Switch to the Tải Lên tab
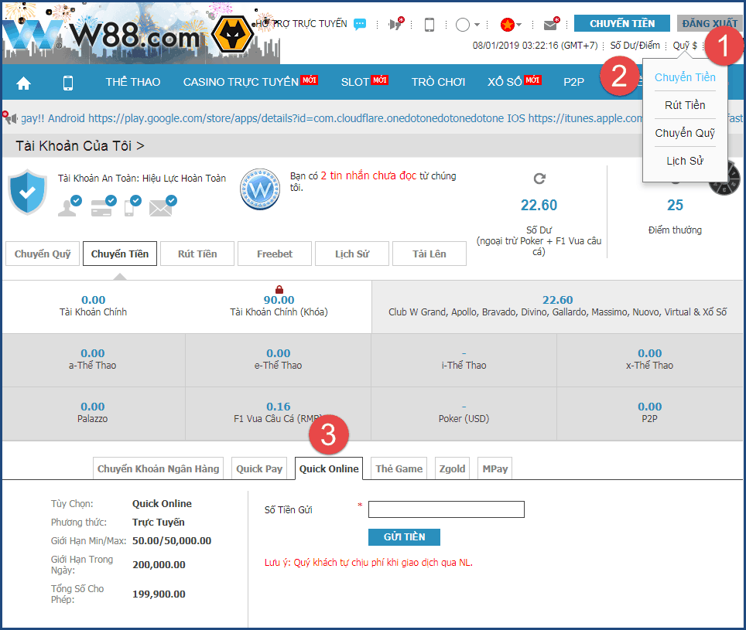Viewport: 746px width, 630px height. tap(429, 254)
